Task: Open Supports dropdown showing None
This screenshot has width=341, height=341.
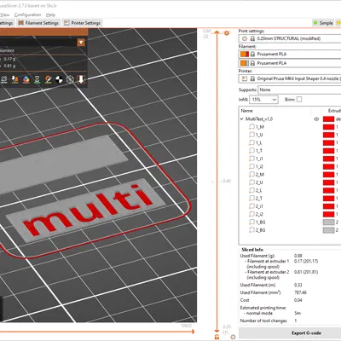Action: pyautogui.click(x=299, y=90)
